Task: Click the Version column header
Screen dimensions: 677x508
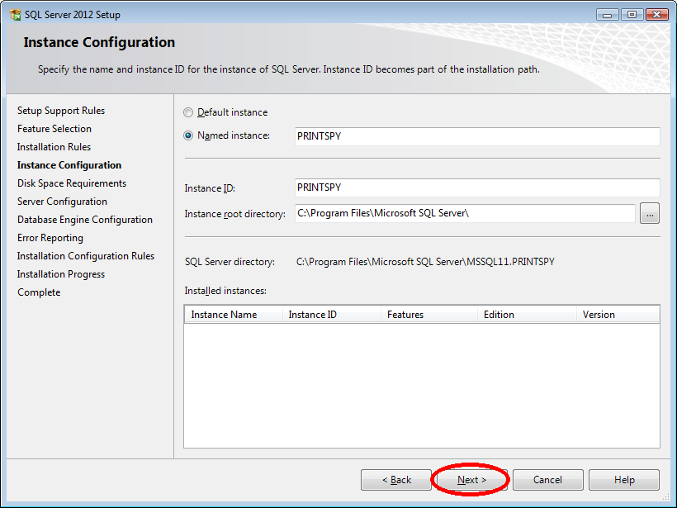Action: click(618, 315)
